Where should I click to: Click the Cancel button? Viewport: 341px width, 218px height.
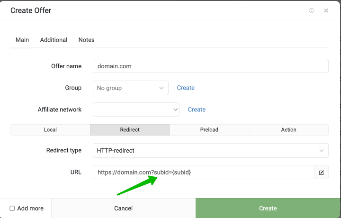click(123, 208)
